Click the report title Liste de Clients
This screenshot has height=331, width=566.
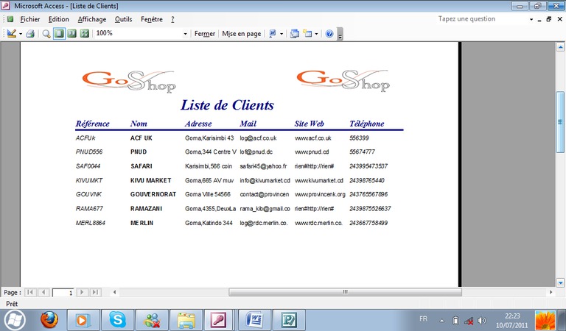click(x=227, y=104)
